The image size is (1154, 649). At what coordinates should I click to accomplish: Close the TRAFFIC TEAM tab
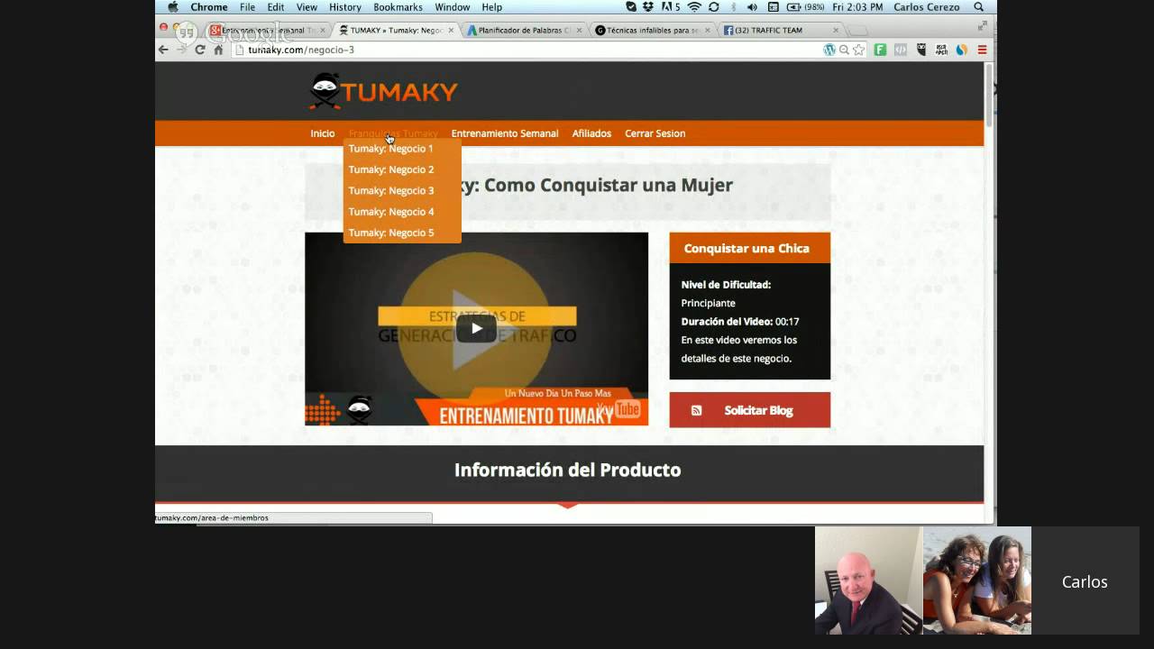click(x=836, y=30)
